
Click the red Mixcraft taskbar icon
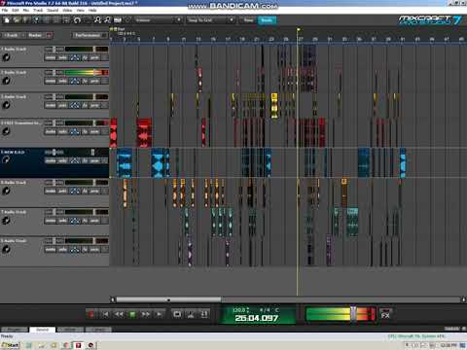pyautogui.click(x=78, y=345)
